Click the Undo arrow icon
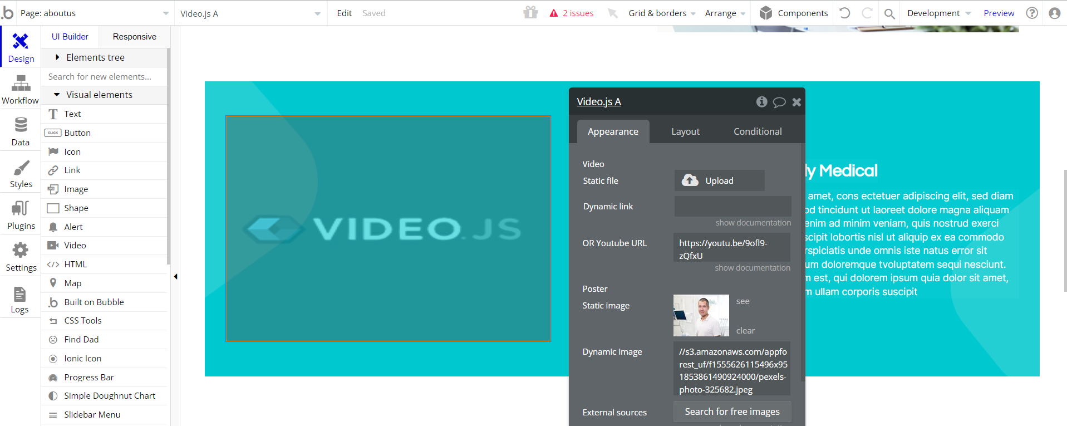Image resolution: width=1067 pixels, height=426 pixels. [845, 13]
